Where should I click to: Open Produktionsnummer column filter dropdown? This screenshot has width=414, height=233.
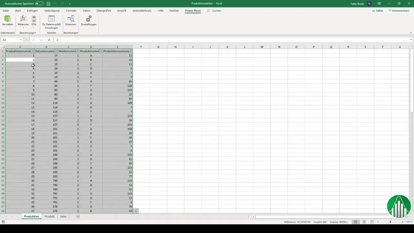pyautogui.click(x=33, y=51)
